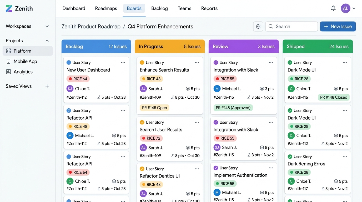Click Chloe T. avatar on New User Dashboard card
Image resolution: width=362 pixels, height=202 pixels.
point(70,89)
